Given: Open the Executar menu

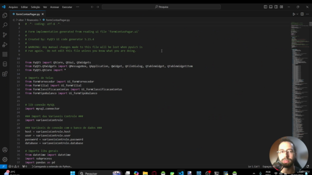Looking at the screenshot, I should [67, 7].
